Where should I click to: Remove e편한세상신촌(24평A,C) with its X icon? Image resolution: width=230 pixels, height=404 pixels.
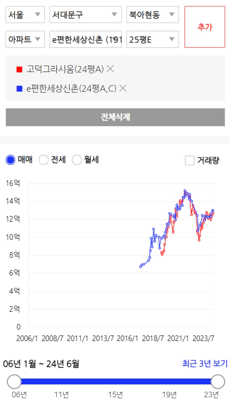coord(123,88)
